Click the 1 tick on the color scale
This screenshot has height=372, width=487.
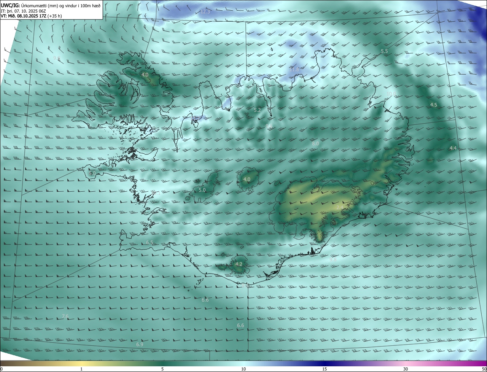coord(81,369)
